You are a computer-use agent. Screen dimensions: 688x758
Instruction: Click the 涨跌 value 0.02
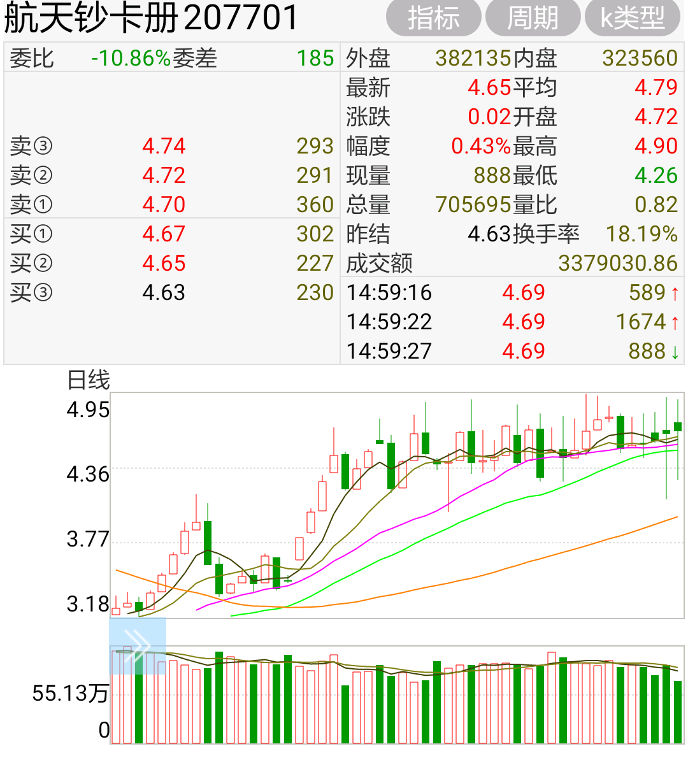(x=489, y=117)
